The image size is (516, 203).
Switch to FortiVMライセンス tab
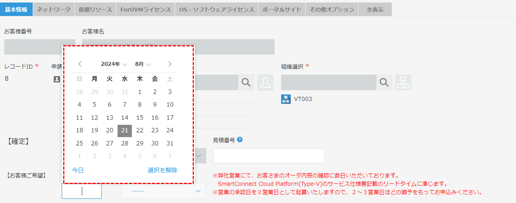pos(145,10)
